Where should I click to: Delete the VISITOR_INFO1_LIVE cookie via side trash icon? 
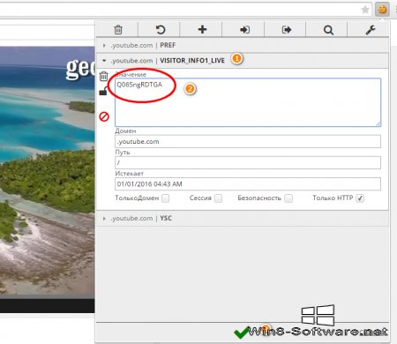(x=103, y=76)
